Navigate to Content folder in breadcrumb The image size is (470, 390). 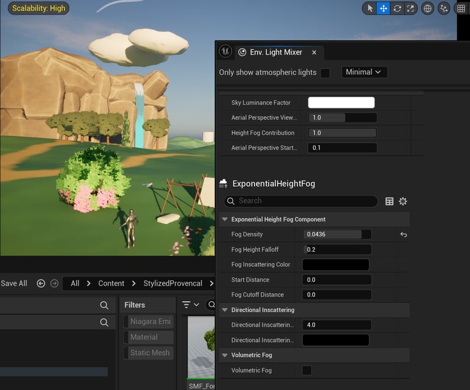(111, 283)
